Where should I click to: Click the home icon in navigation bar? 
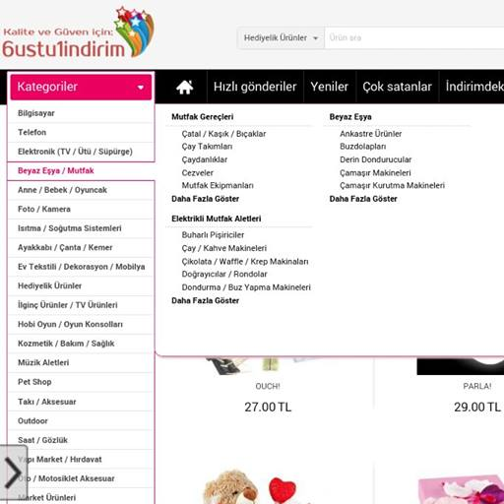coord(184,87)
